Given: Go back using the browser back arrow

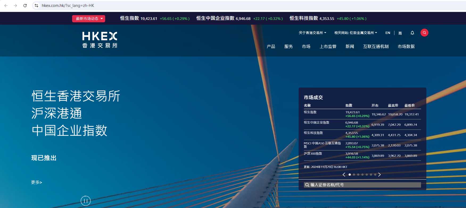Looking at the screenshot, I should [6, 6].
